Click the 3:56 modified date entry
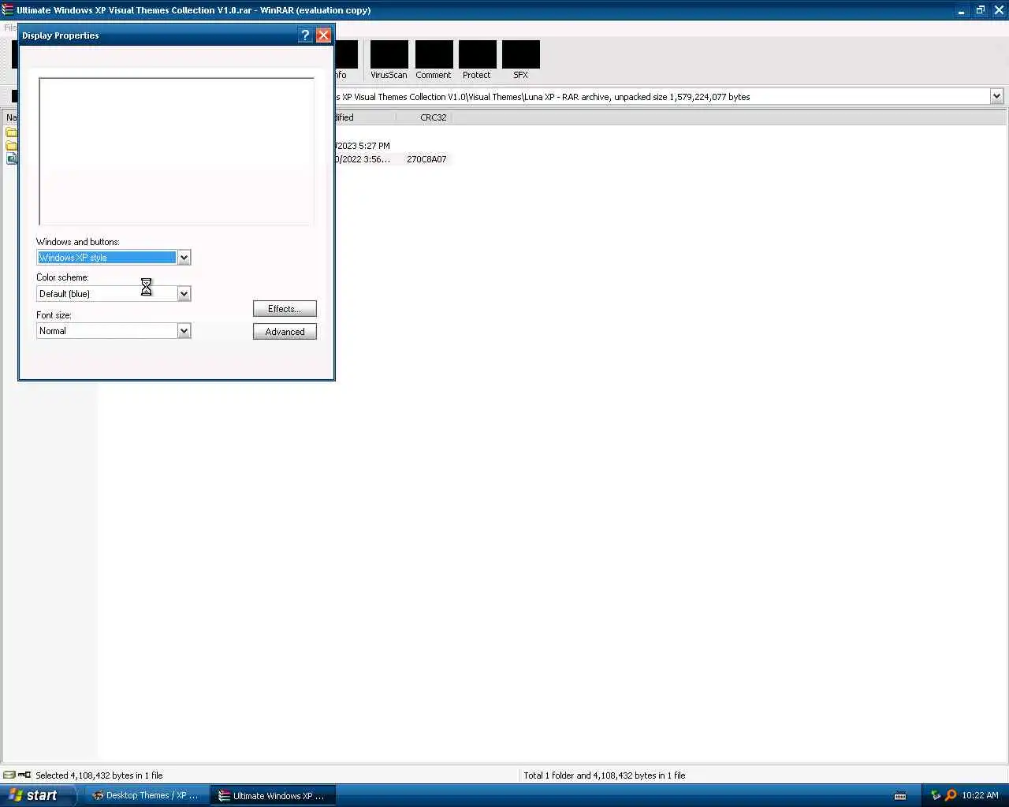This screenshot has height=807, width=1009. (363, 159)
